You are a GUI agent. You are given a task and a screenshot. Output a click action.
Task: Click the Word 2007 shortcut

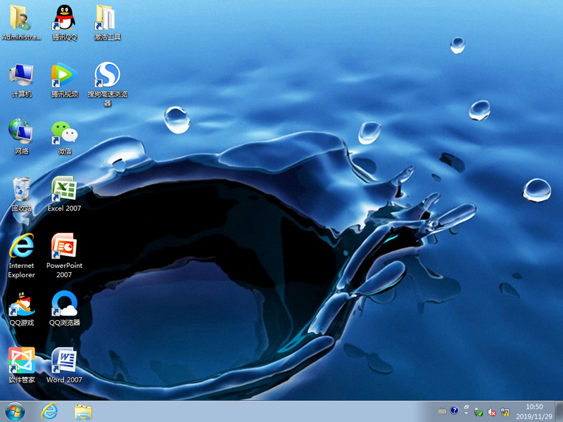coord(64,362)
